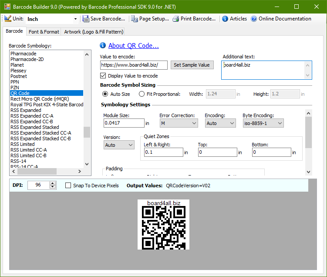Enable Snap To Device Pixels checkbox

(x=68, y=186)
